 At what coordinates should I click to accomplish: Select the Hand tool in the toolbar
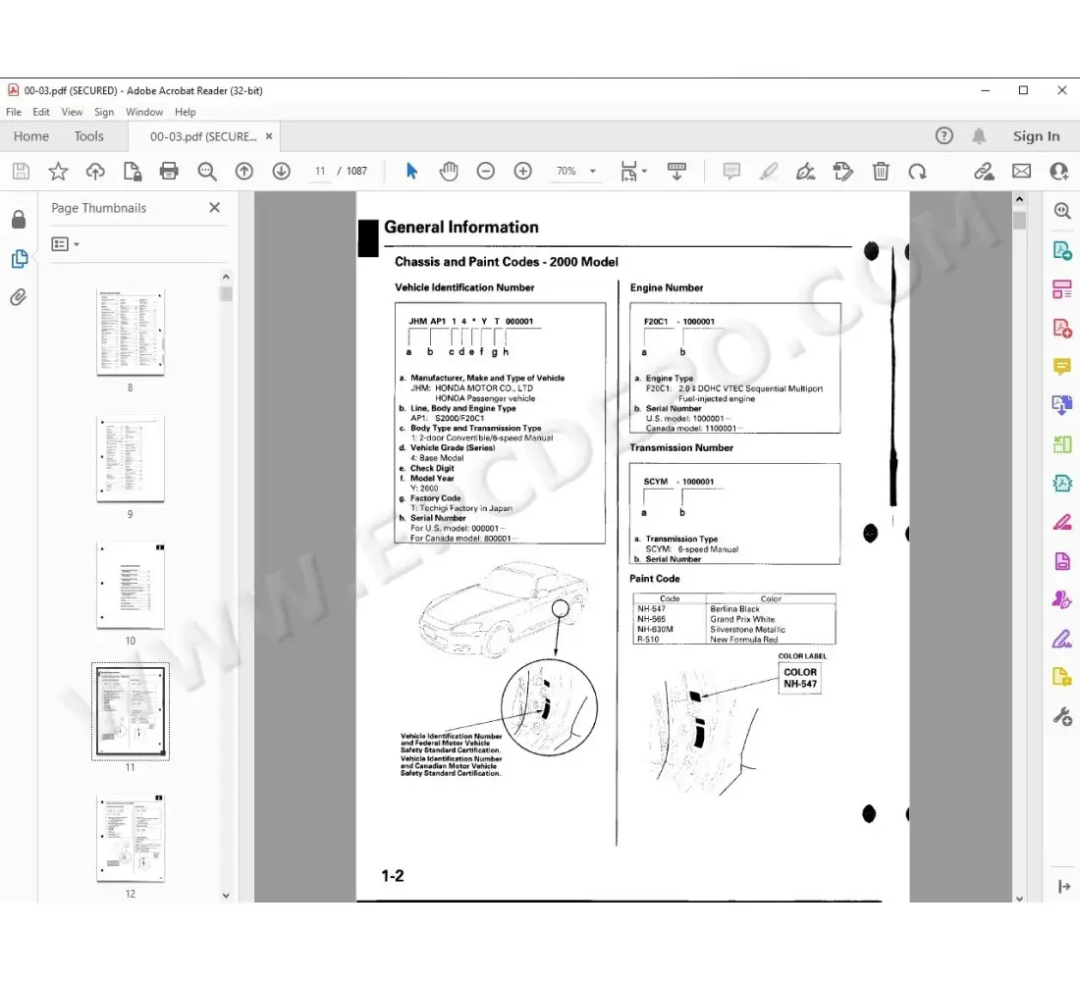point(449,171)
